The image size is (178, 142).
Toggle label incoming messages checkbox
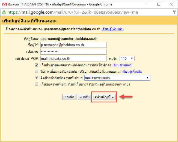coord(37,78)
